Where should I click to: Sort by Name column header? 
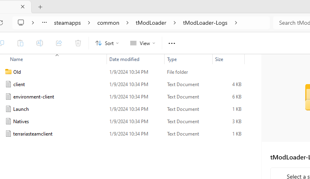[16, 59]
